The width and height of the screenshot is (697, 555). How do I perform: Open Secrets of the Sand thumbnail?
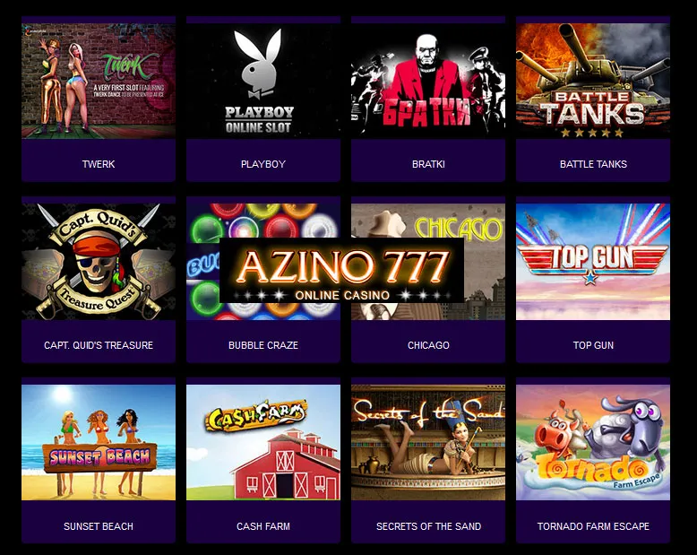(428, 443)
